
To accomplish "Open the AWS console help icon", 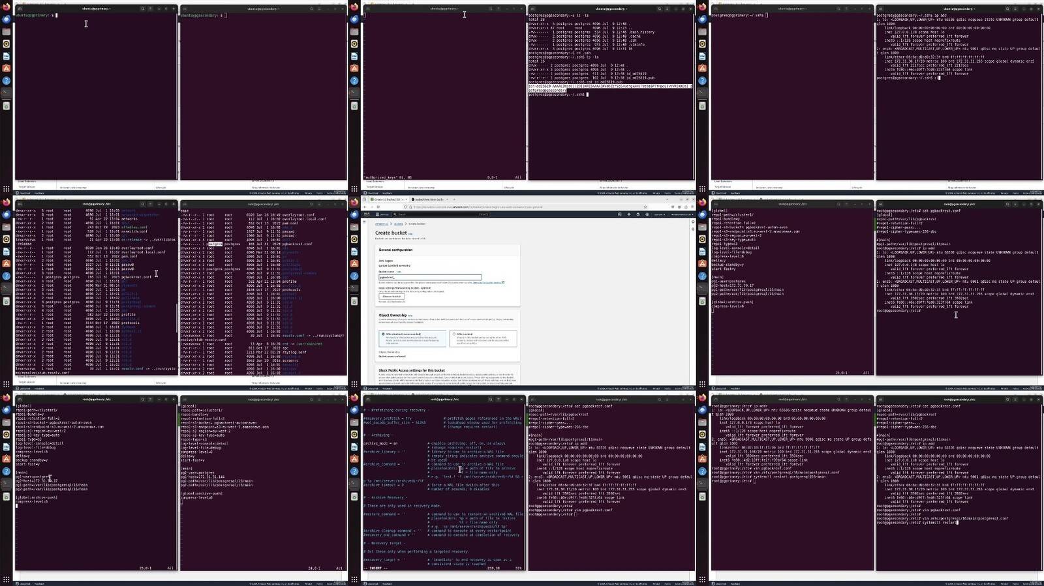I will [638, 214].
